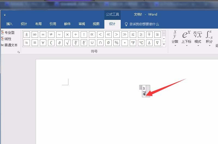This screenshot has height=144, width=218.
Task: Insert the cube root symbol
Action: [x=76, y=43]
